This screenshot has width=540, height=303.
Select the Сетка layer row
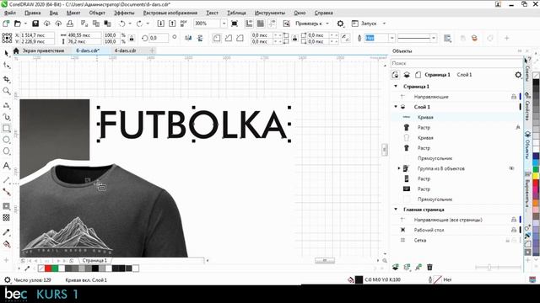click(456, 240)
